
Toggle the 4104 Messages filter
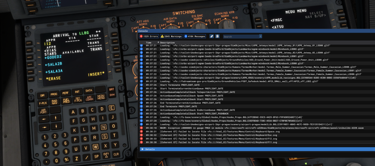[195, 36]
